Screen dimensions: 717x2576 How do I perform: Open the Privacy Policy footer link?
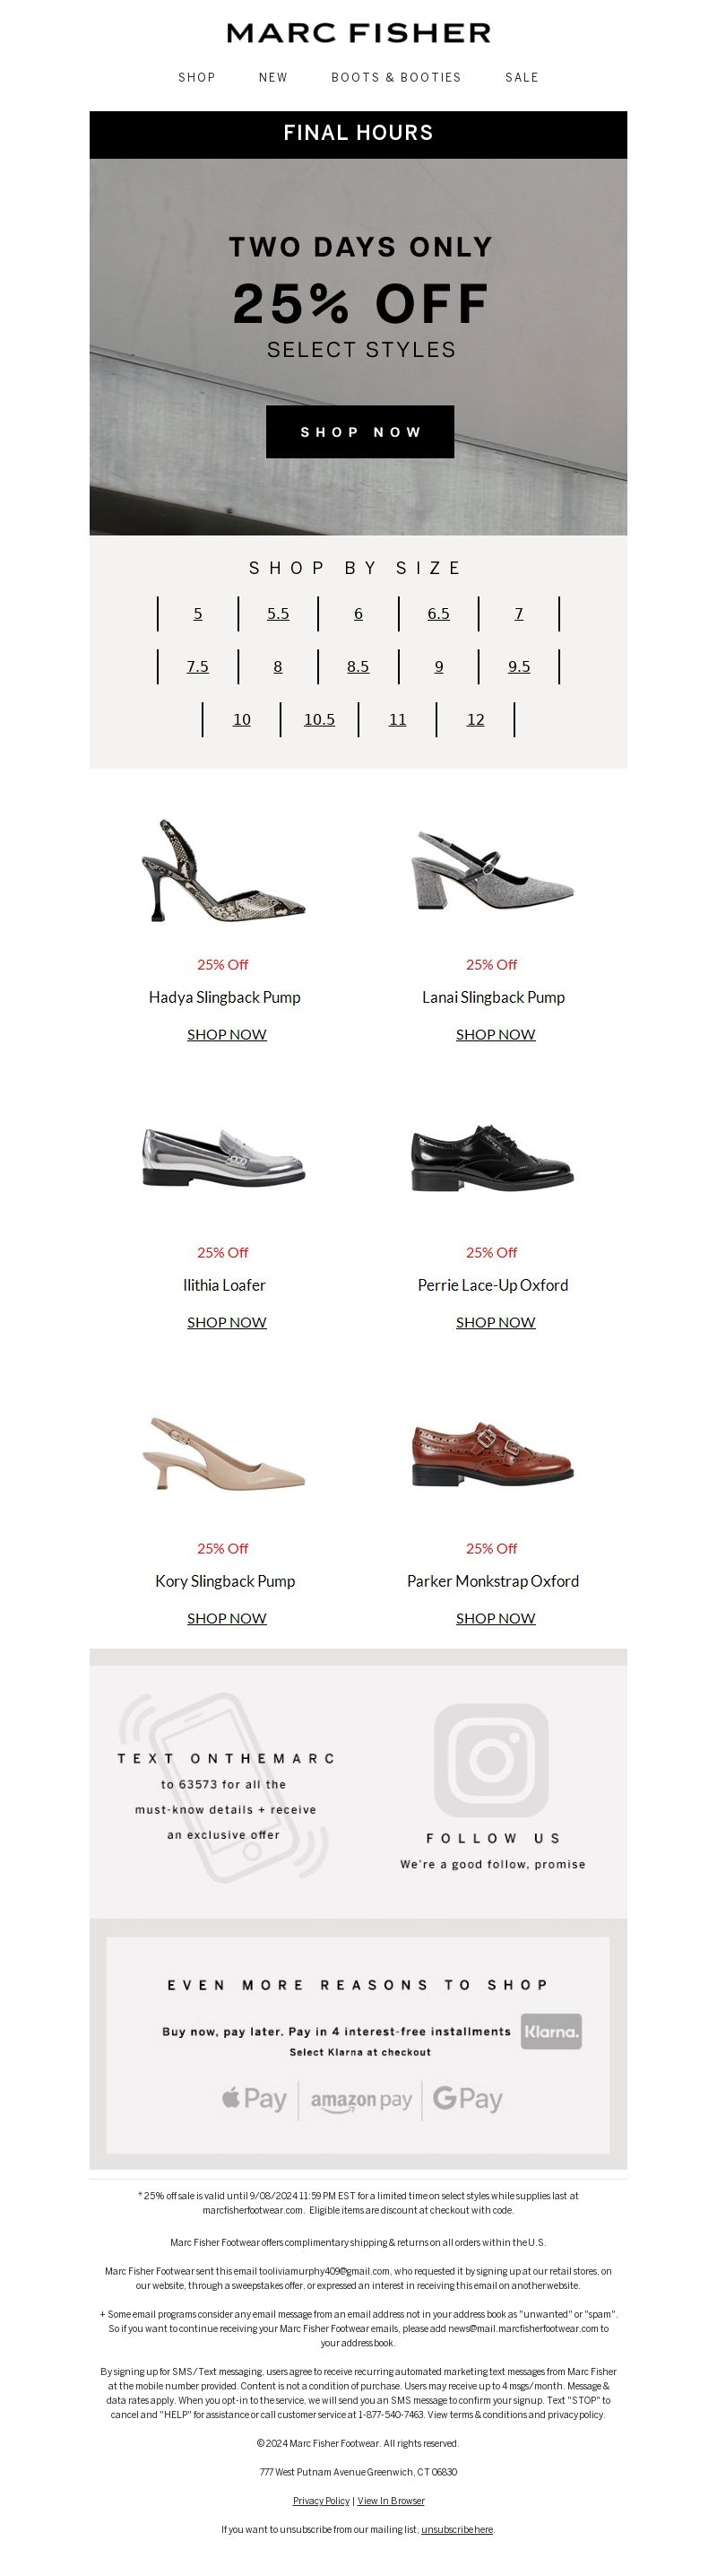pyautogui.click(x=321, y=2500)
